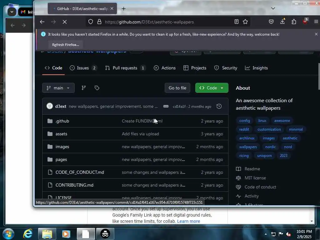This screenshot has height=240, width=320.
Task: Expand the green Code dropdown button
Action: 212,88
